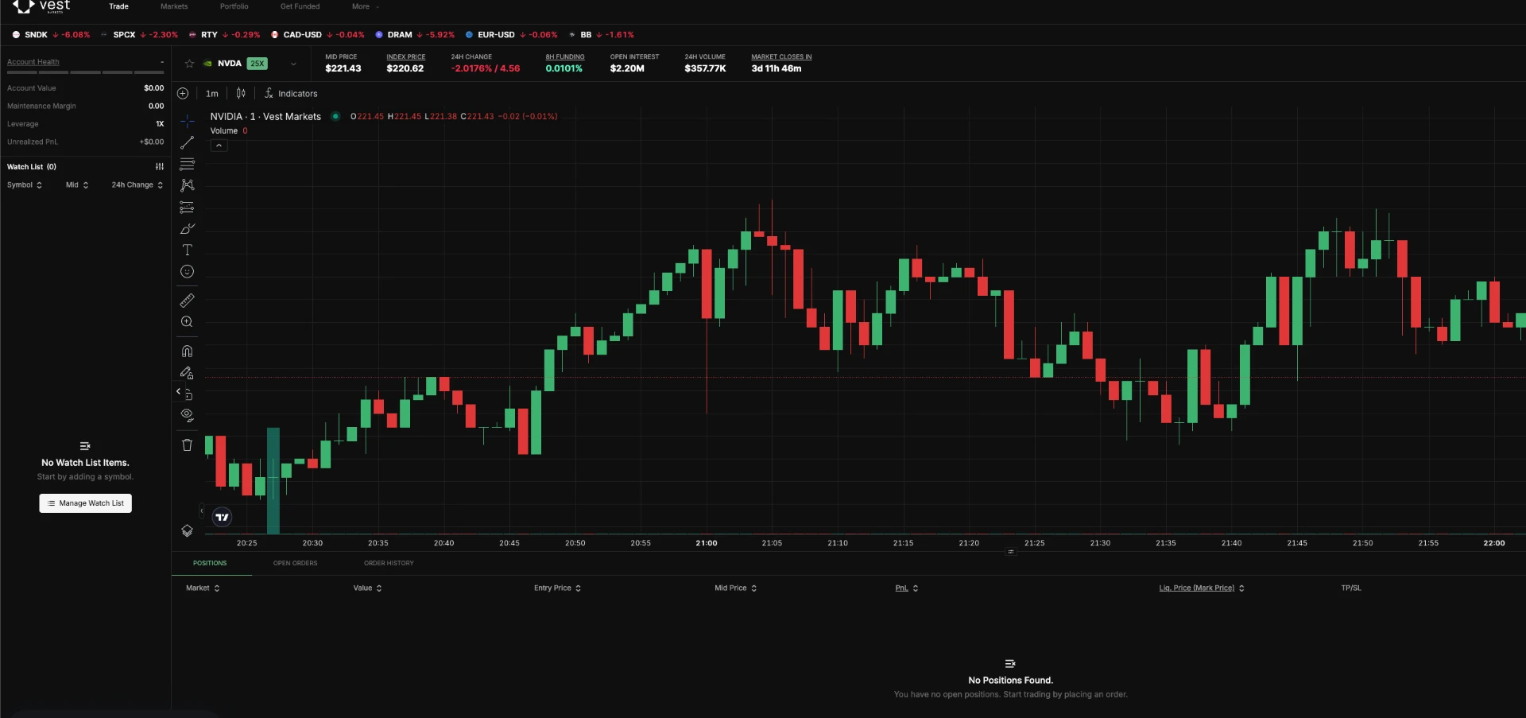Switch to the Open Orders tab
Image resolution: width=1526 pixels, height=718 pixels.
pos(295,563)
